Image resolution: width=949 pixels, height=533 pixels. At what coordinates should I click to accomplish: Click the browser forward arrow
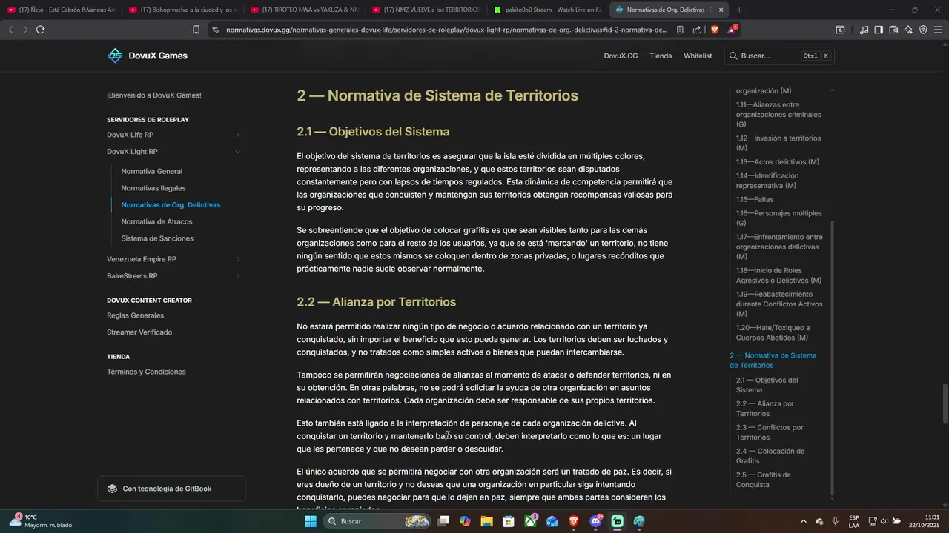click(x=25, y=30)
